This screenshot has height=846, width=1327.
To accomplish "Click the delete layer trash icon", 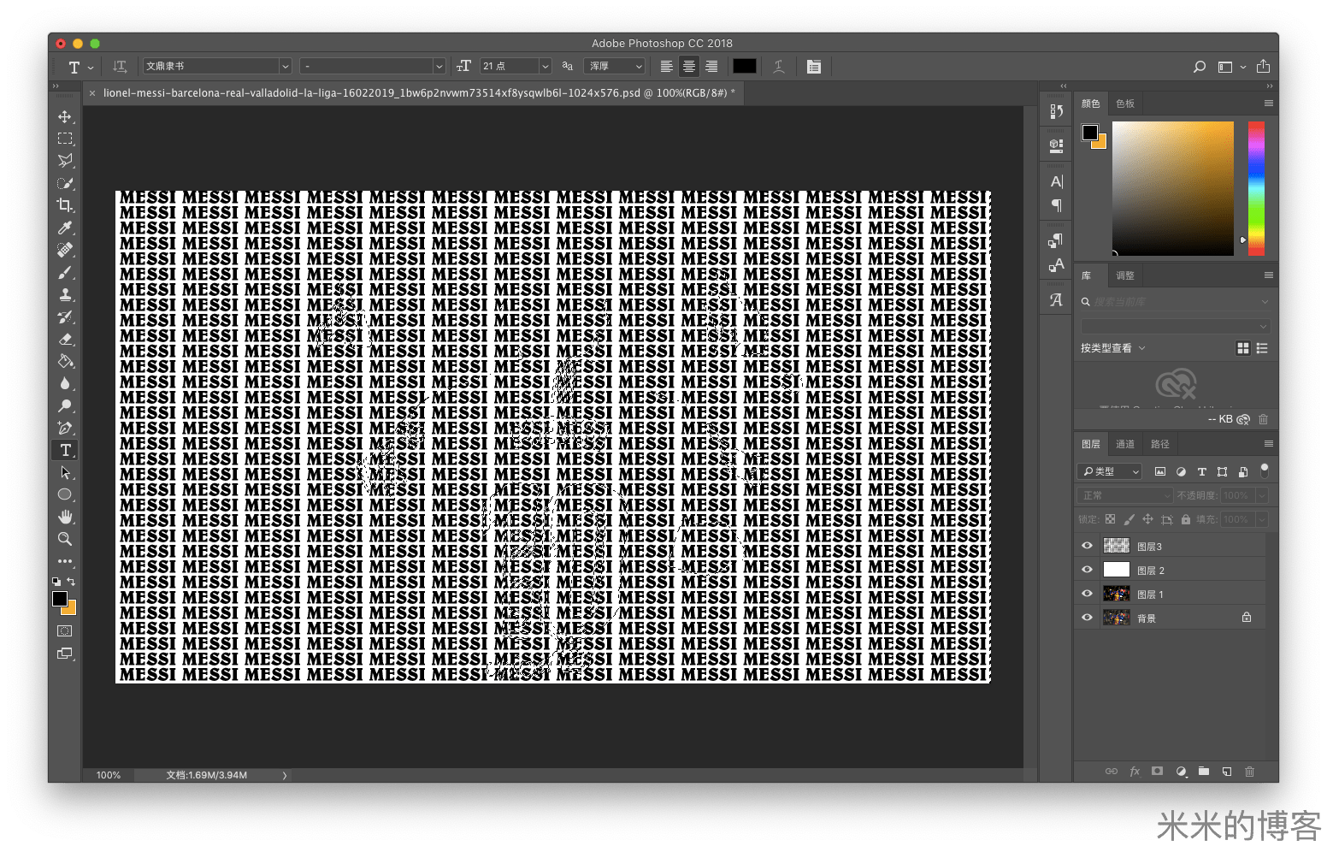I will pyautogui.click(x=1249, y=772).
